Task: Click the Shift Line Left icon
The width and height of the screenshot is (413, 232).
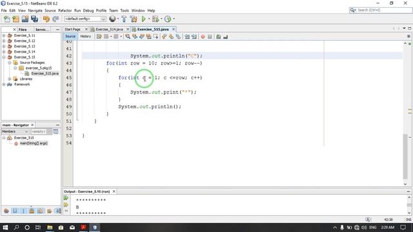Action: tap(187, 37)
